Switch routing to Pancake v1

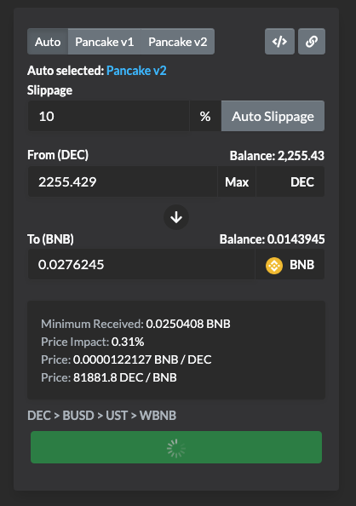(x=105, y=42)
